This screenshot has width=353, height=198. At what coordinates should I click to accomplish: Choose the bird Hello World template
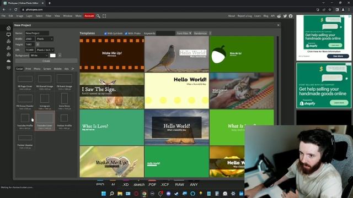click(176, 54)
